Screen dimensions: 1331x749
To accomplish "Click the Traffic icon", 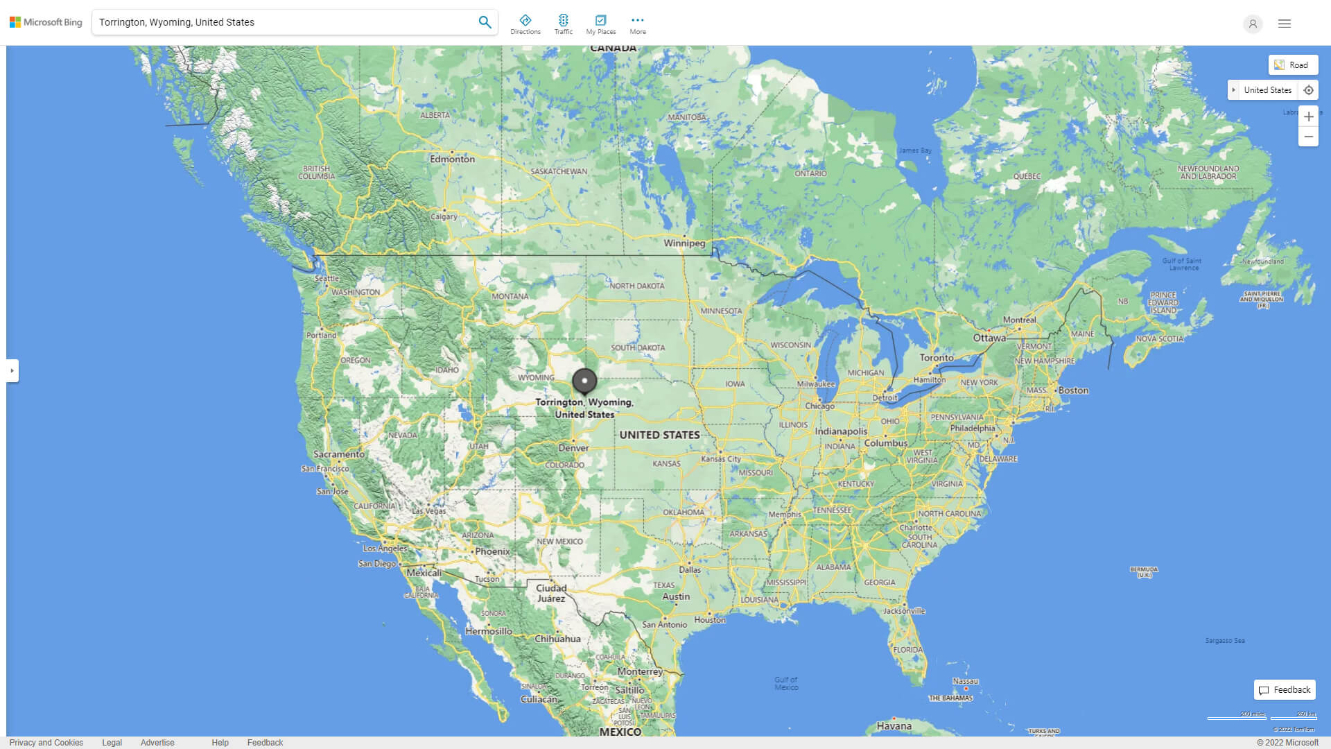I will pos(563,20).
